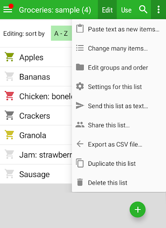This screenshot has height=228, width=166.
Task: Click the grey cart next to Crackers
Action: coord(9,116)
